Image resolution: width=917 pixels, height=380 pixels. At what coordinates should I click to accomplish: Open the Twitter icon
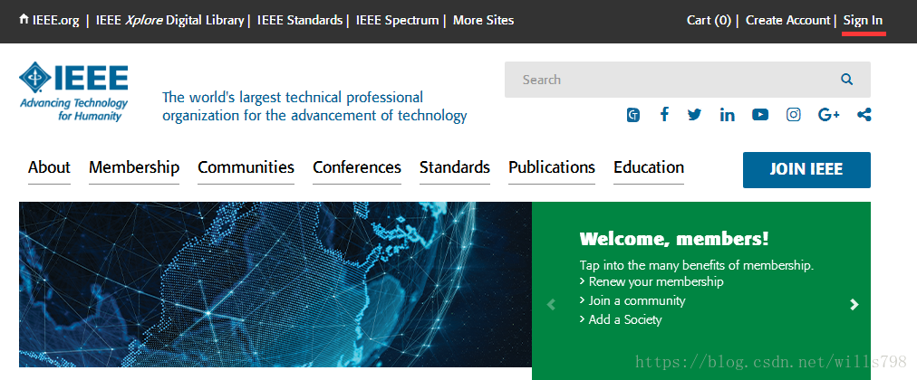coord(694,114)
